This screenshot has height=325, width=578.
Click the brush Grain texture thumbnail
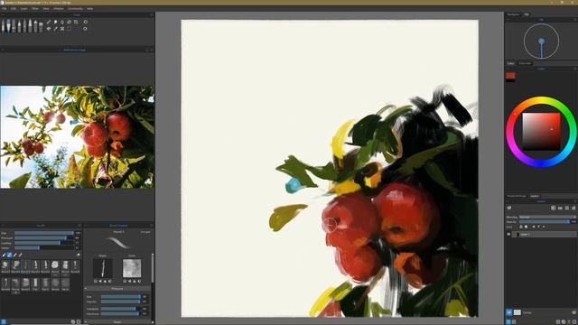click(132, 268)
